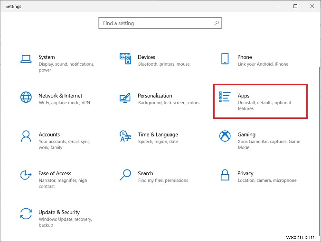Open the System laptop icon
This screenshot has width=321, height=242.
tap(26, 59)
